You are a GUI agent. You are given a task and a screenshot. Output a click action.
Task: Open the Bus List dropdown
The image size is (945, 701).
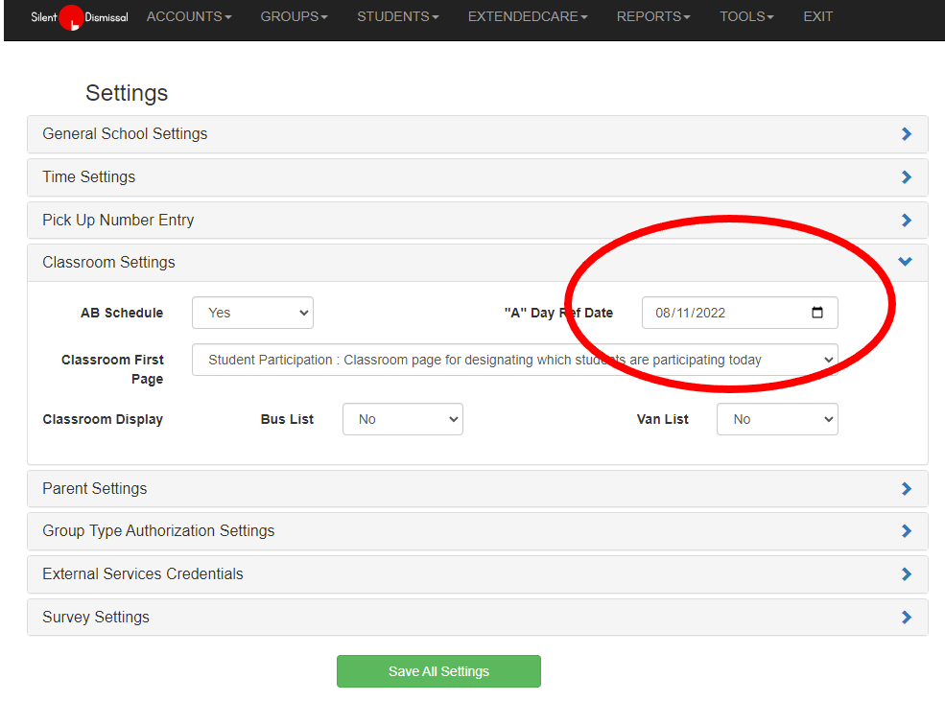(x=402, y=419)
